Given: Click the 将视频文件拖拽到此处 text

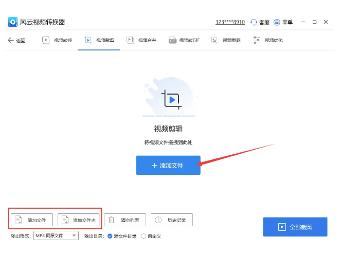Looking at the screenshot, I should [x=168, y=142].
